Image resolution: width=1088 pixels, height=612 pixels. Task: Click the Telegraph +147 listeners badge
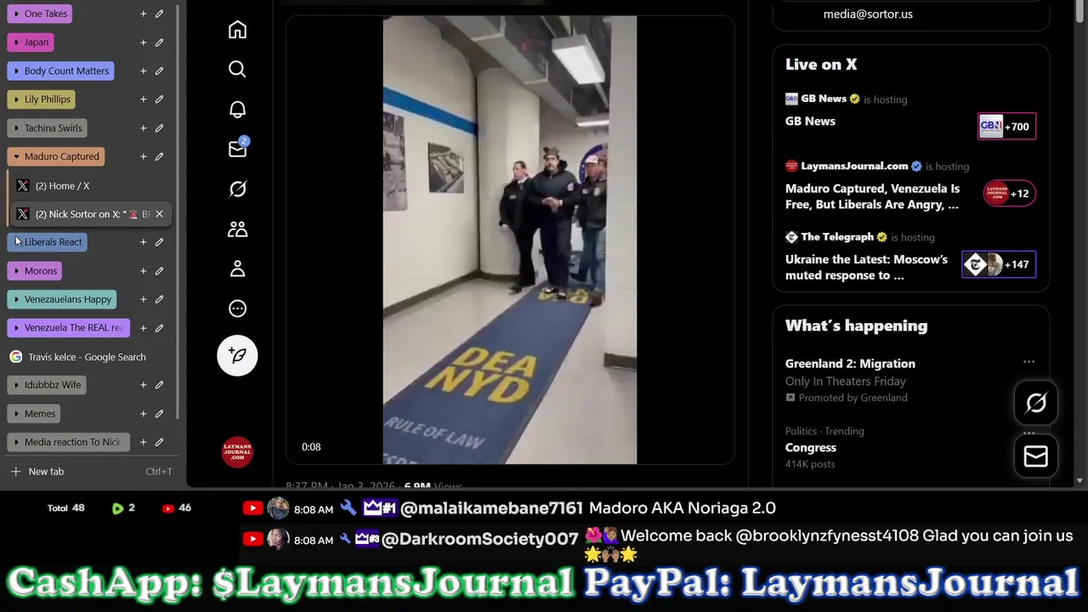coord(999,264)
